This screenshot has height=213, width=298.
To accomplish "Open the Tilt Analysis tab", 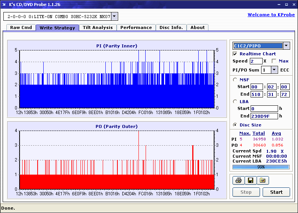I will 97,27.
